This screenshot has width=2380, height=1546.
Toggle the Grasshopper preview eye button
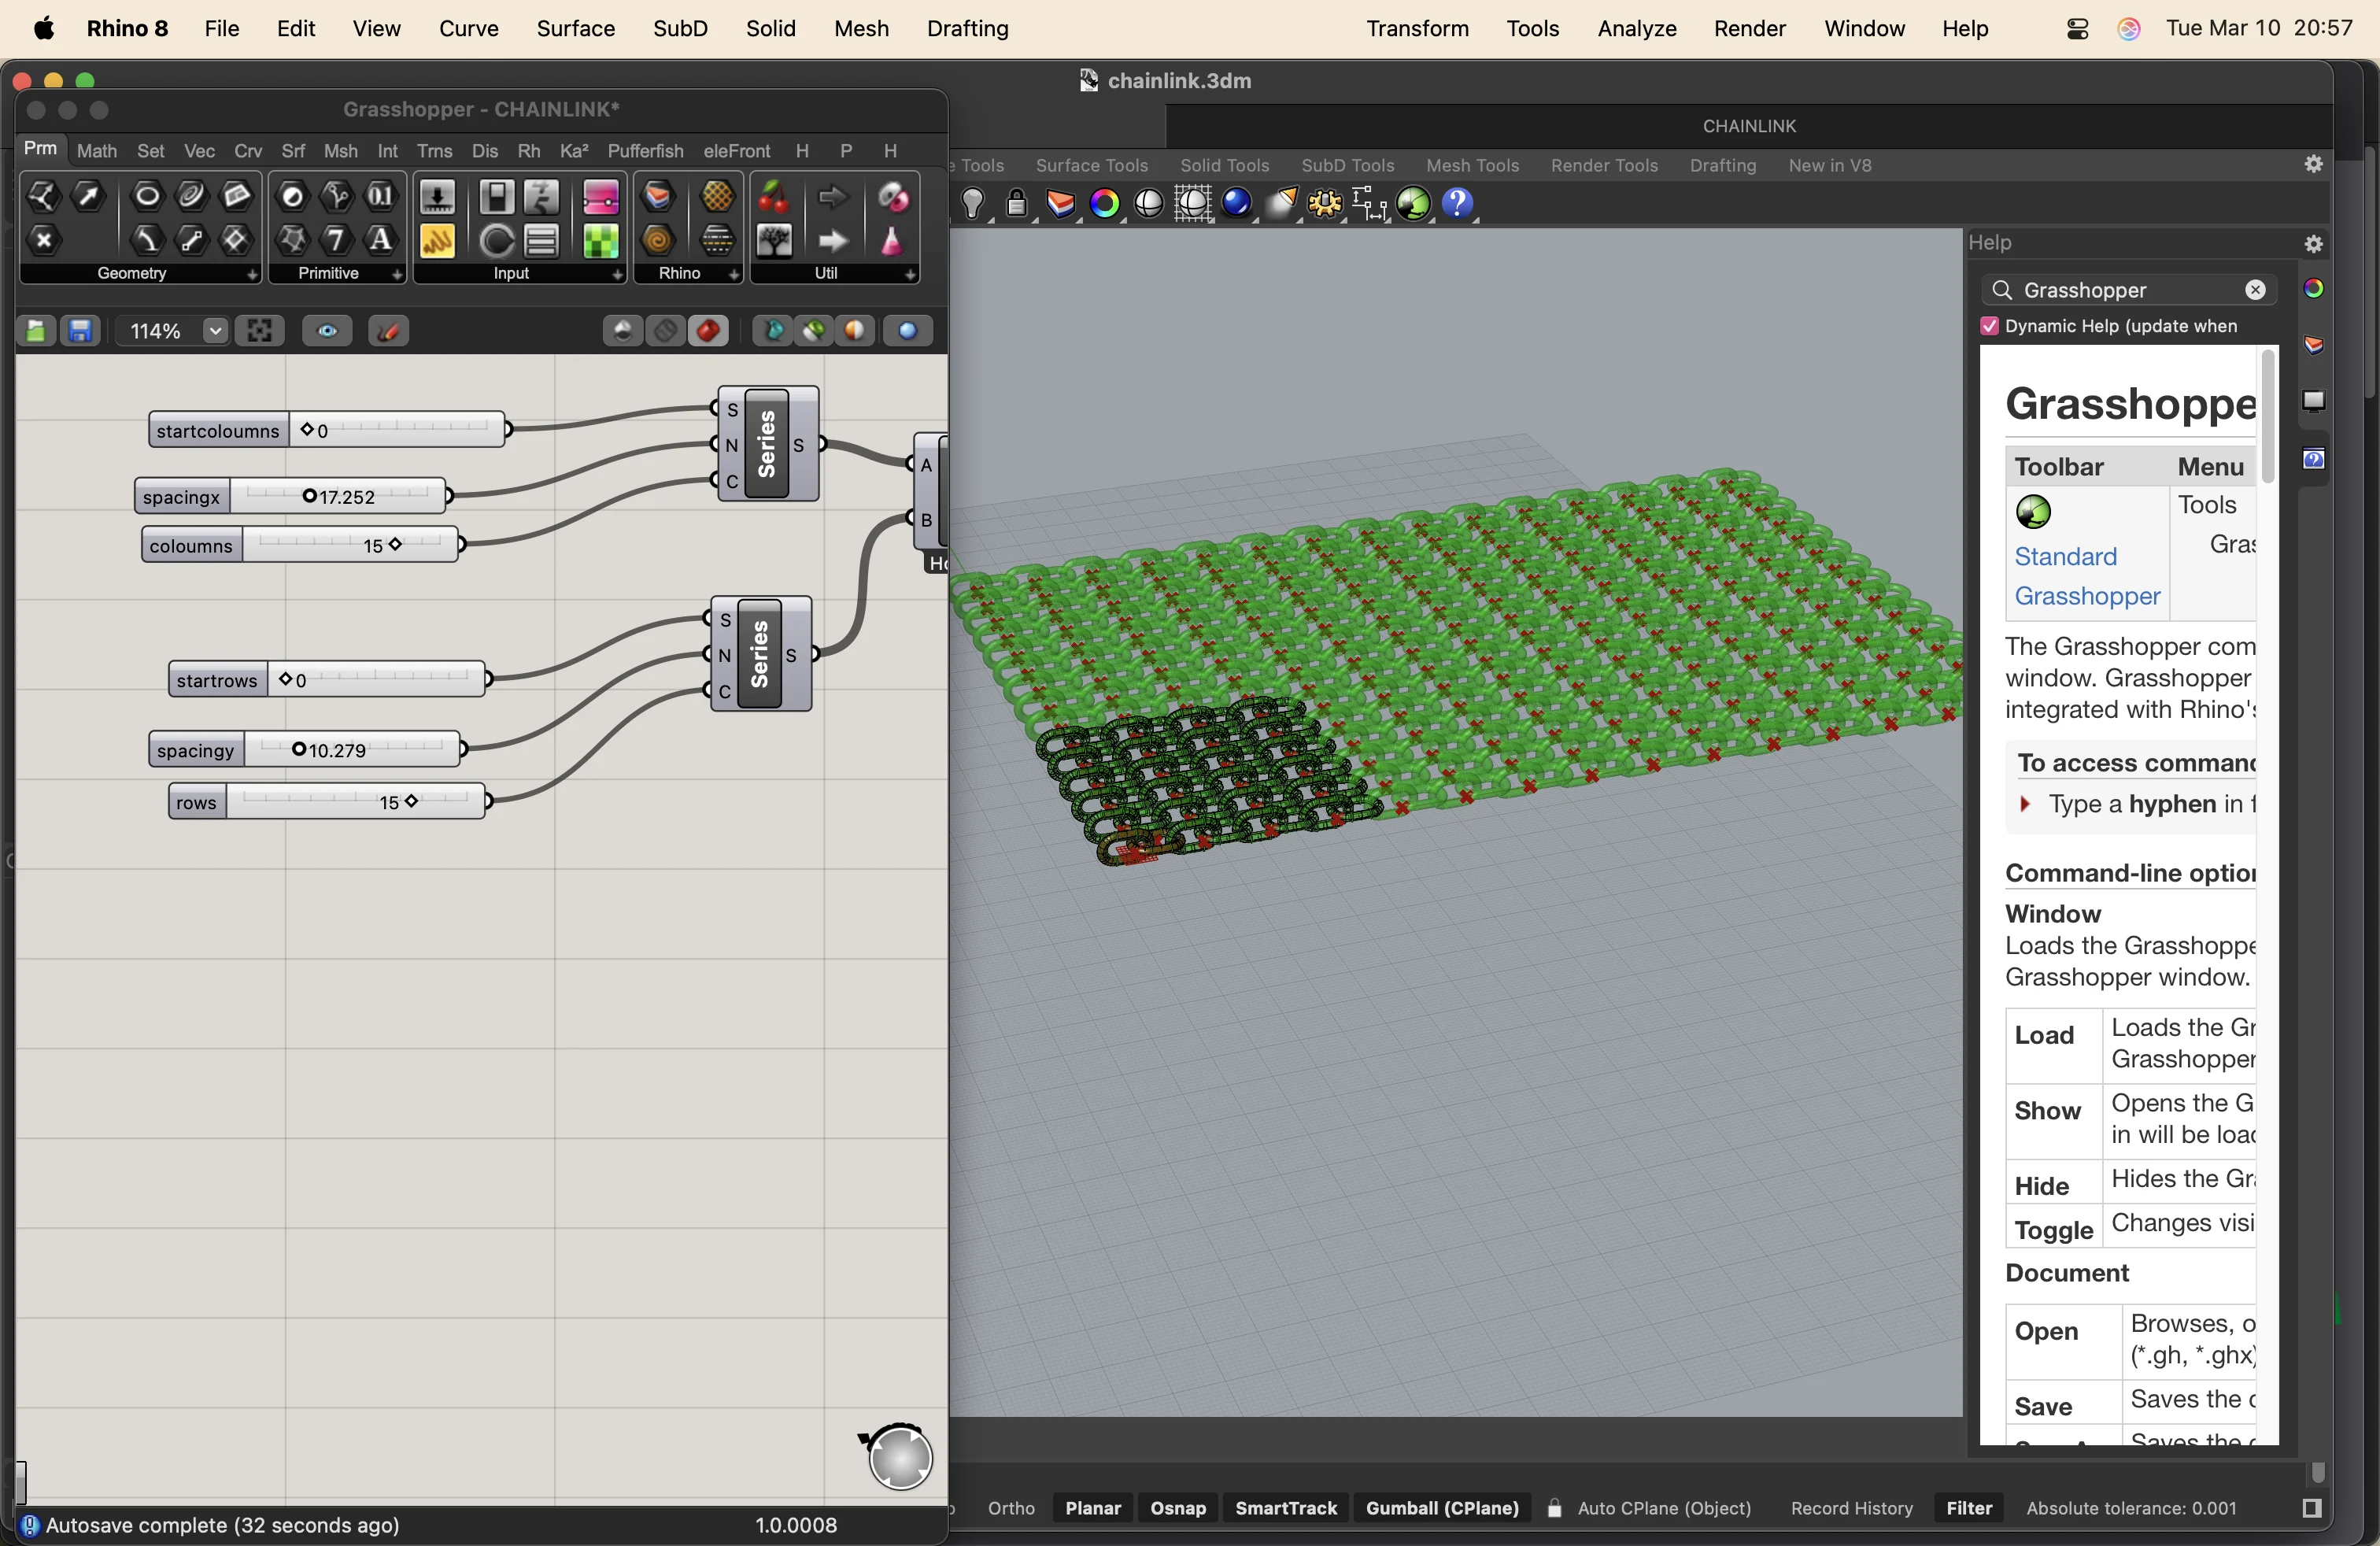click(327, 331)
